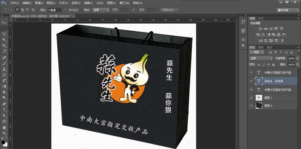Click the 羽化 feather input field
The image size is (301, 149).
pos(55,10)
